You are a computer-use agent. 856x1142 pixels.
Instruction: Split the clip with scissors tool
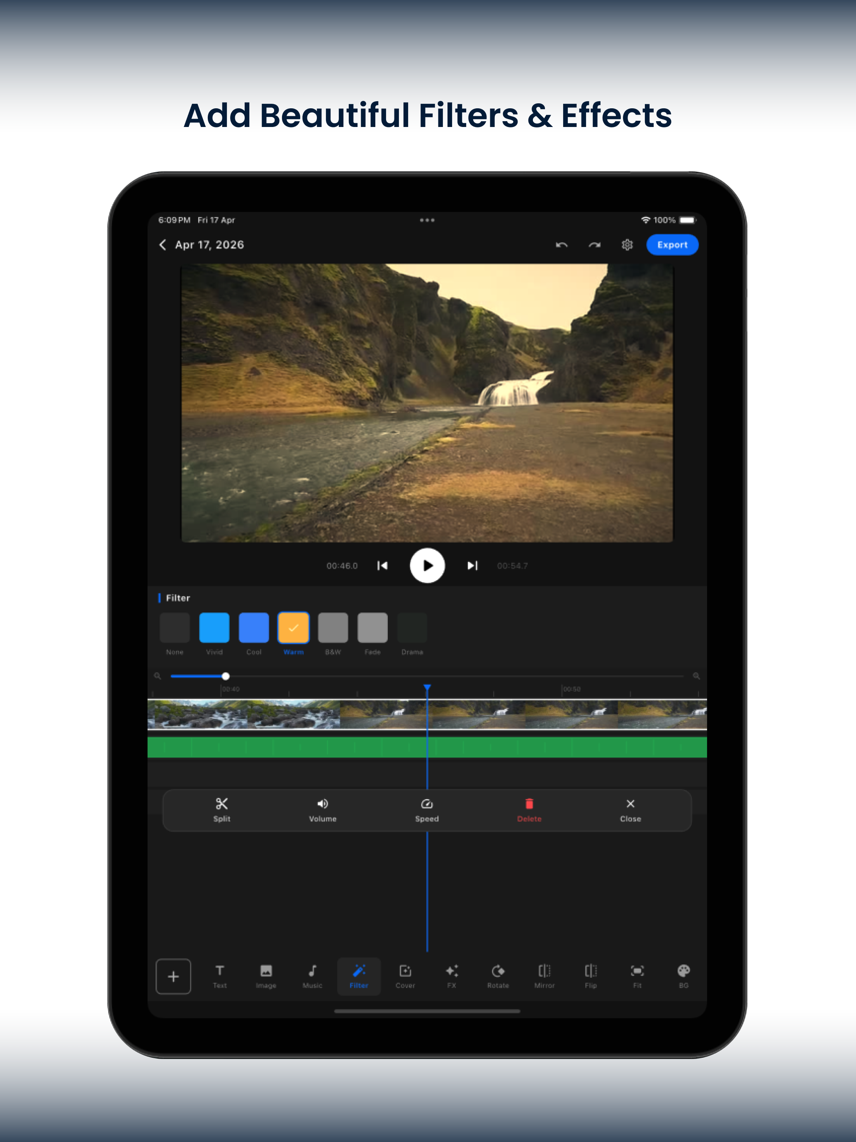click(x=222, y=810)
